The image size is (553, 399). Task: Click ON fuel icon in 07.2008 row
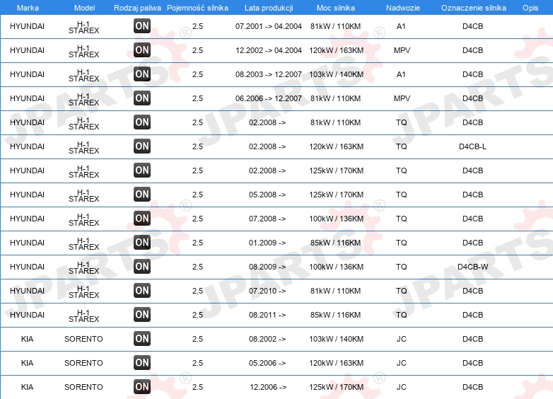[x=142, y=218]
